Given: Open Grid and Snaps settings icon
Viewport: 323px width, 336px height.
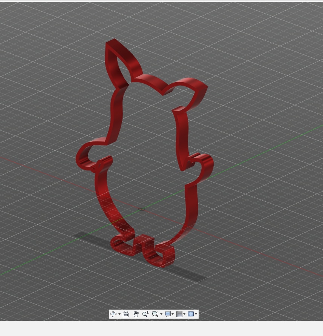Looking at the screenshot, I should pos(179,314).
